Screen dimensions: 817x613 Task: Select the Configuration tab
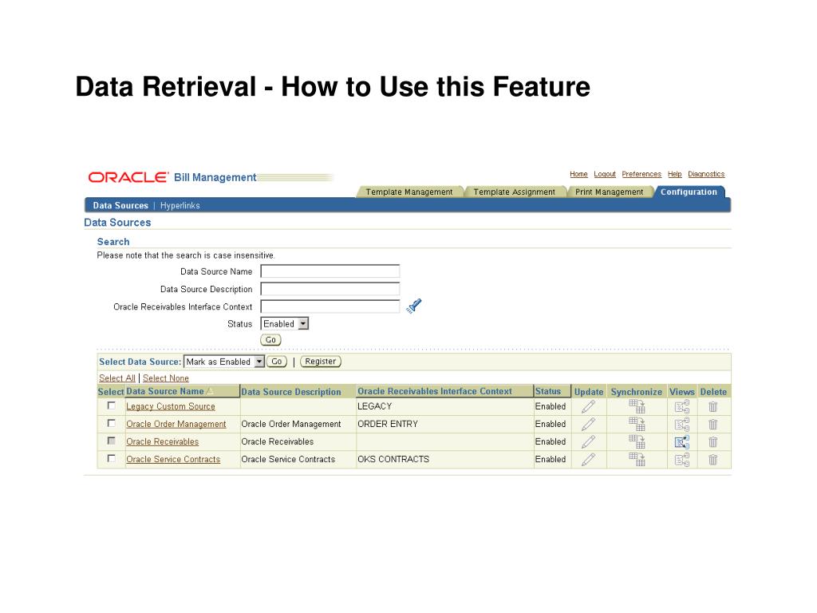(x=689, y=192)
